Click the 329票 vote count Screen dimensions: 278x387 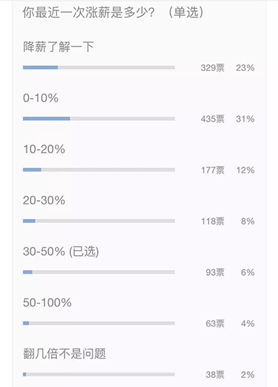213,67
